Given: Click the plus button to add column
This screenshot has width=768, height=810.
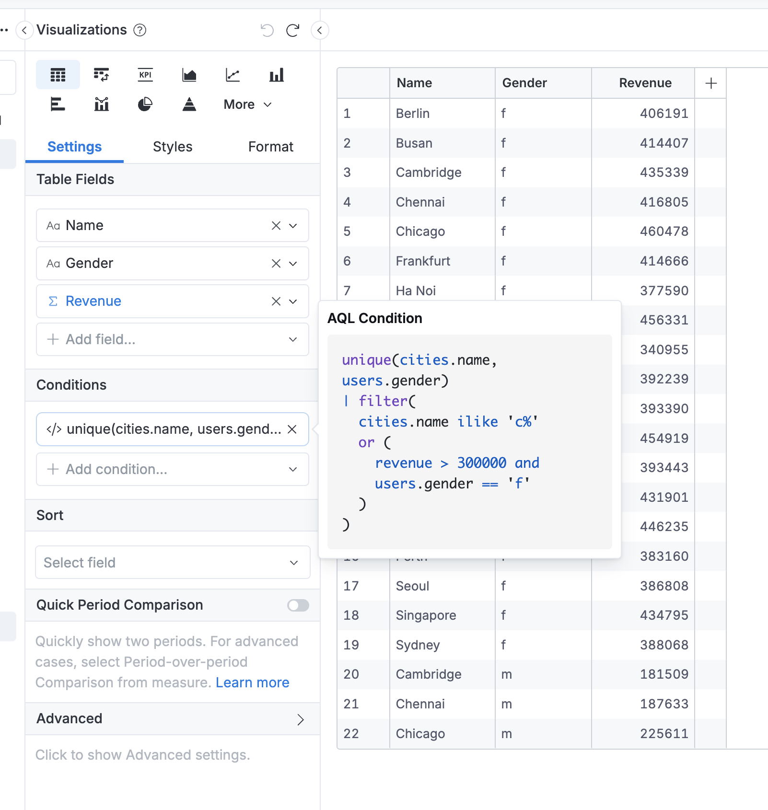Looking at the screenshot, I should 711,83.
